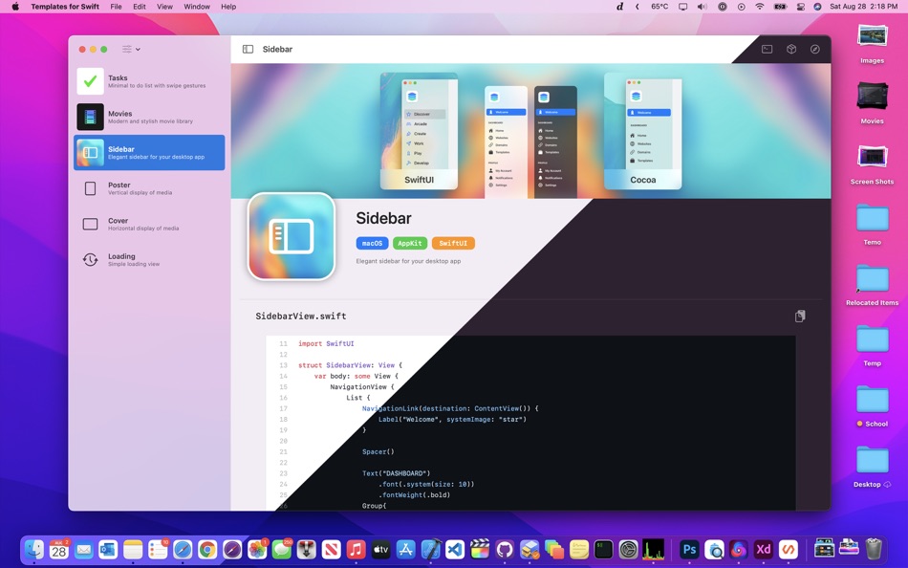Click the volume icon in menu bar
This screenshot has height=568, width=908.
702,7
